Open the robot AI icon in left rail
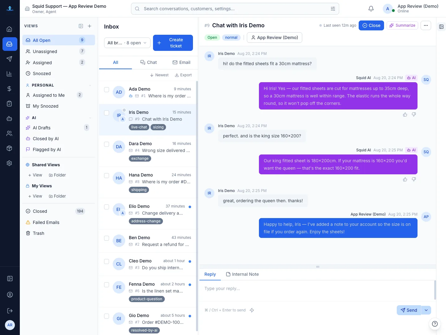Screen dimensions: 446x335 pyautogui.click(x=9, y=118)
